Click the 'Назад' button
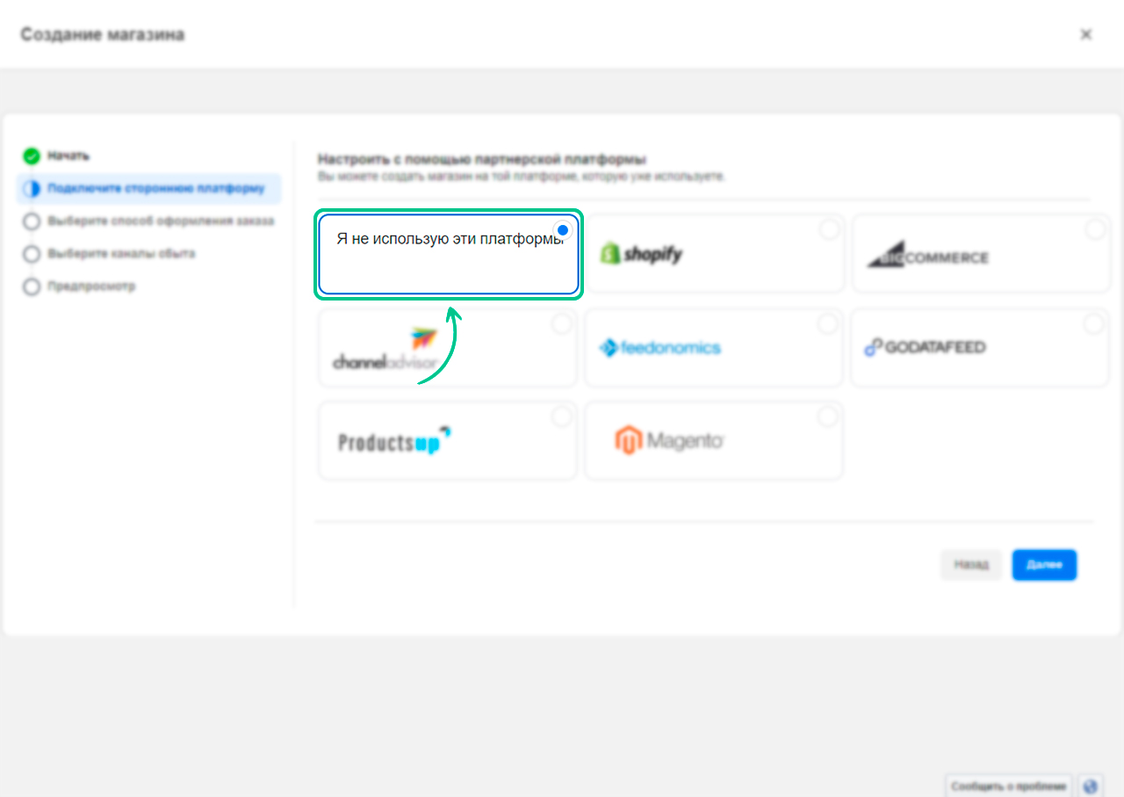This screenshot has height=797, width=1124. click(x=971, y=565)
